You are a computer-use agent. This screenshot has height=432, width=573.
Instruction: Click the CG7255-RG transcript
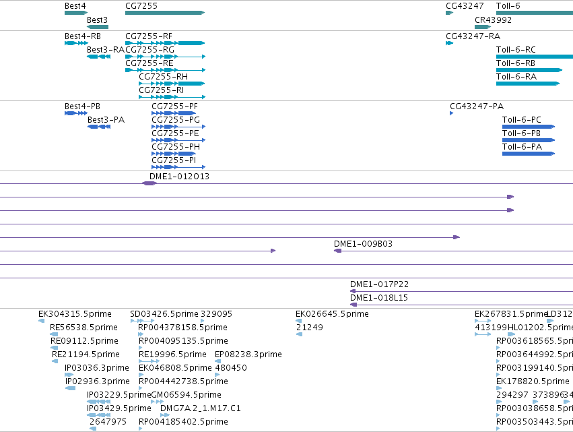pos(165,57)
